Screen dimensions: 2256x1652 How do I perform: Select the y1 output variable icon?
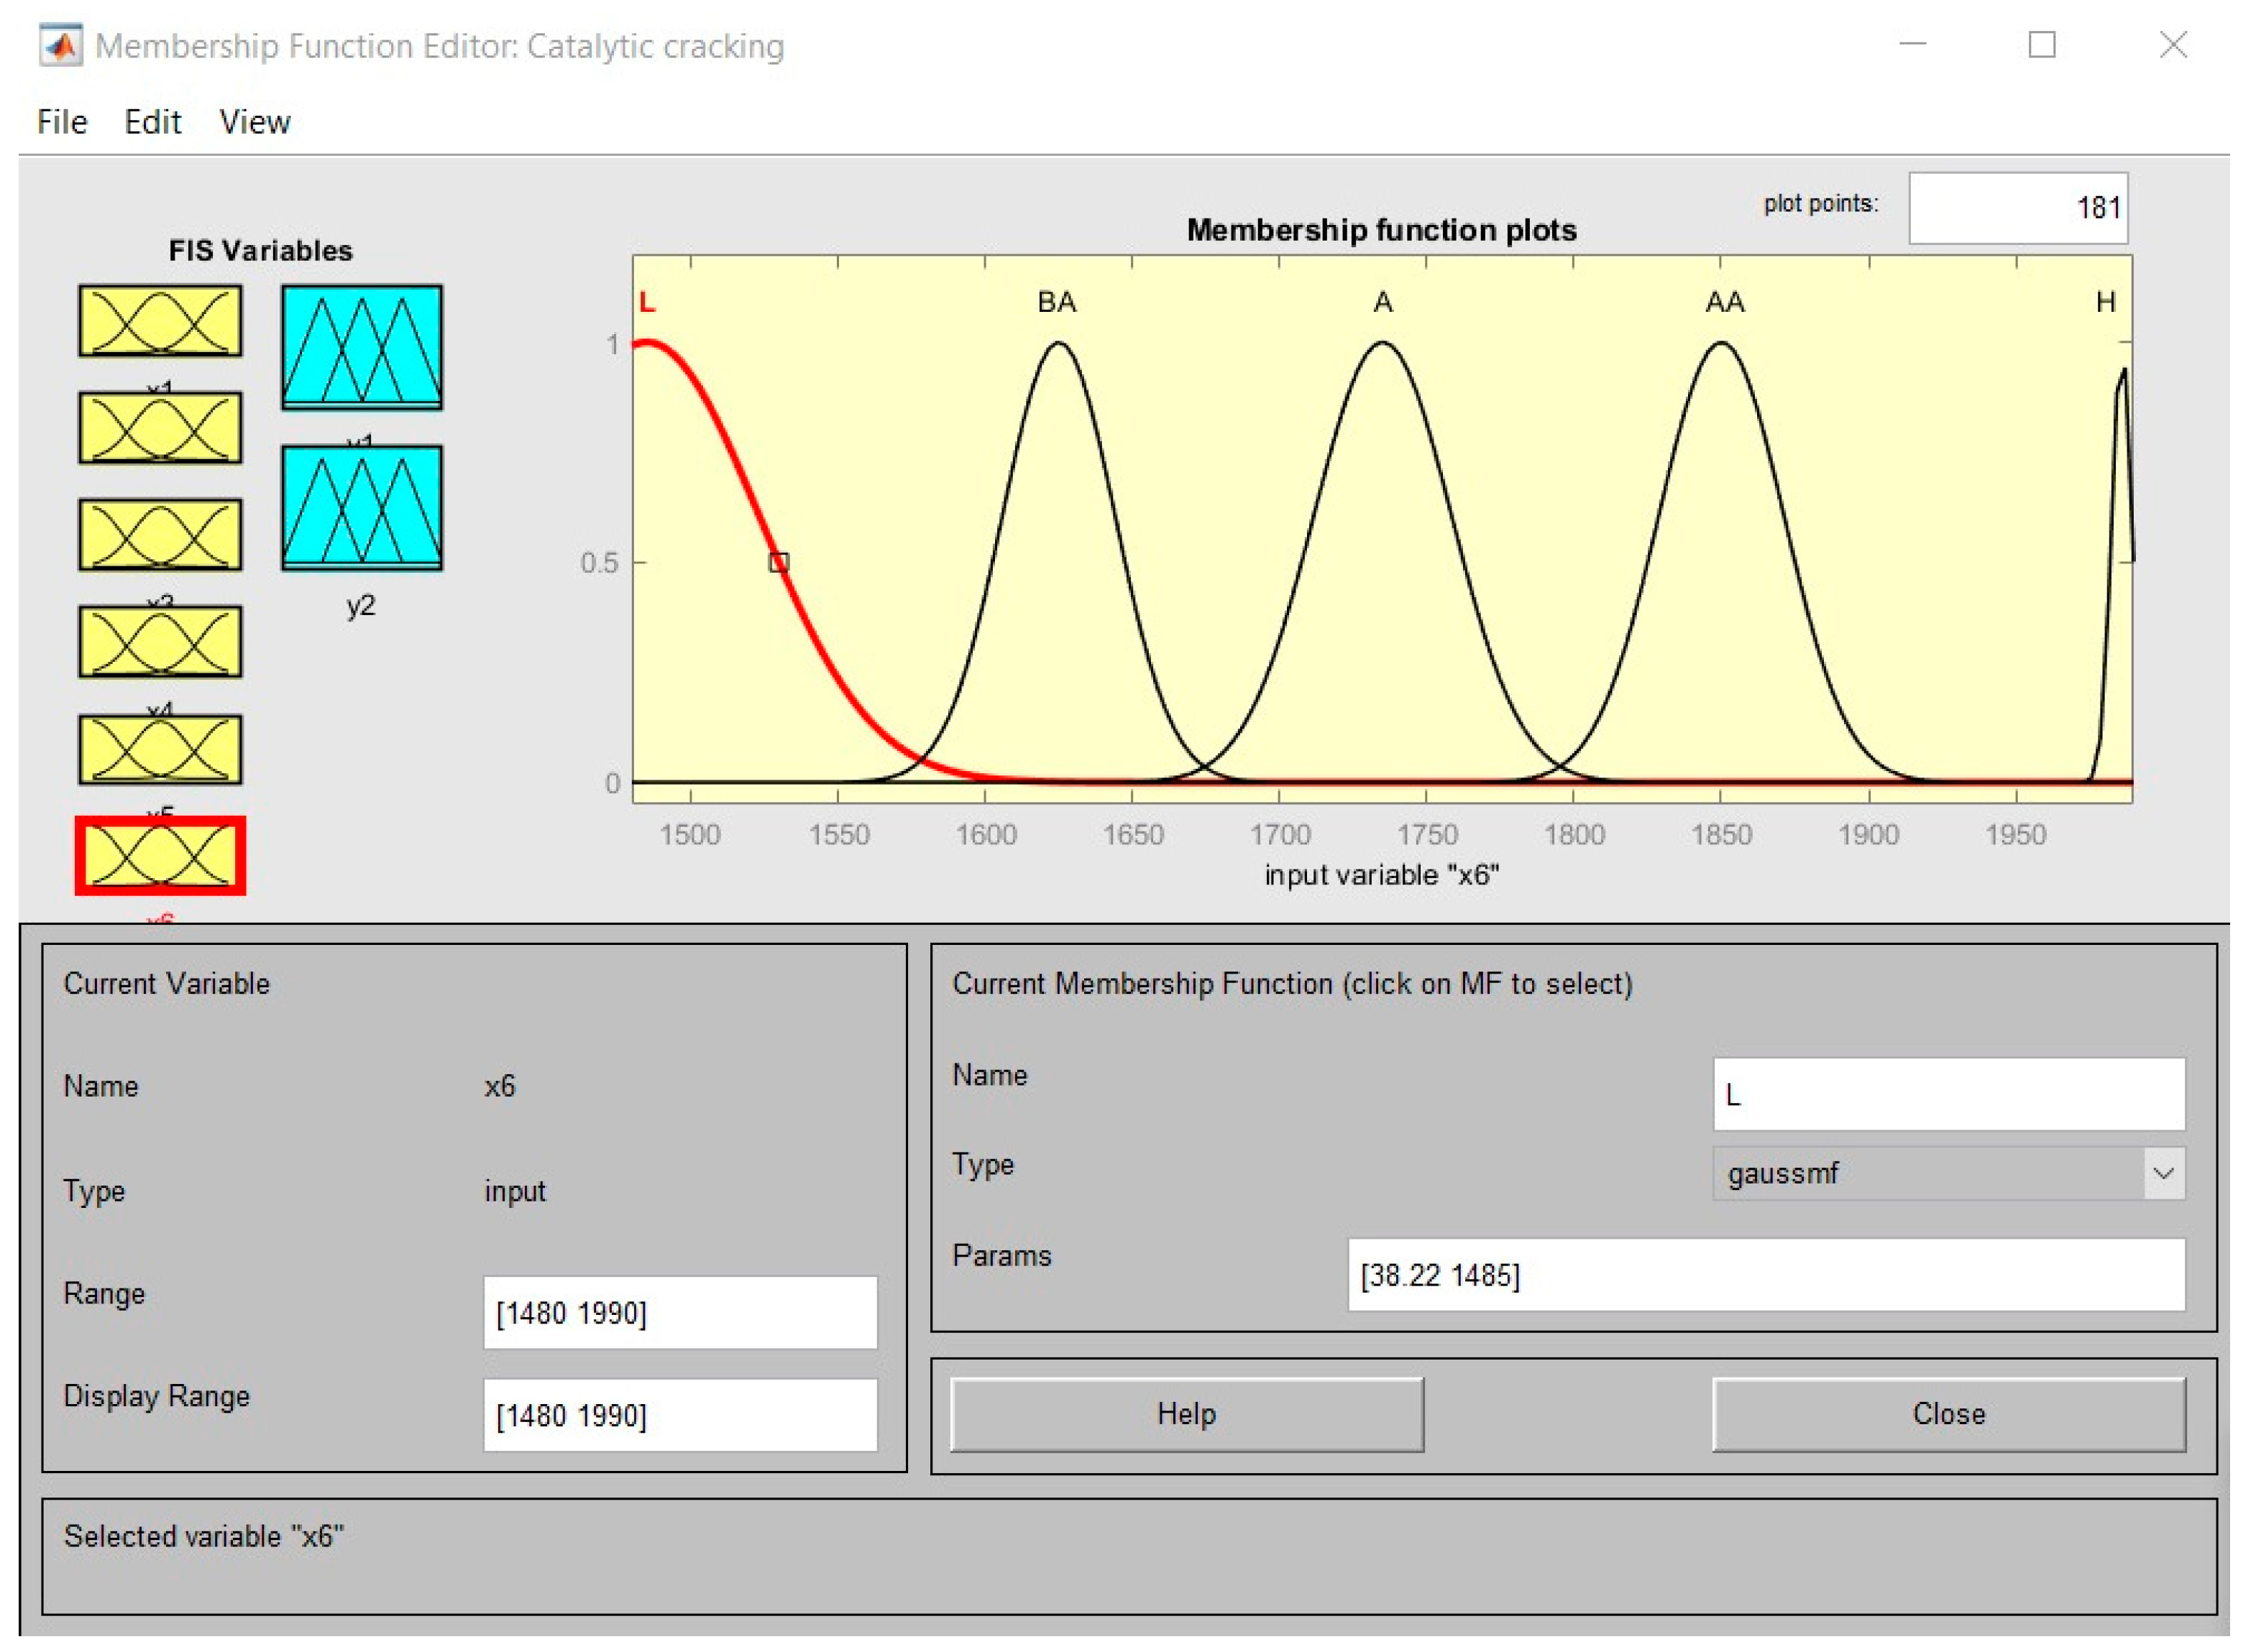(362, 347)
